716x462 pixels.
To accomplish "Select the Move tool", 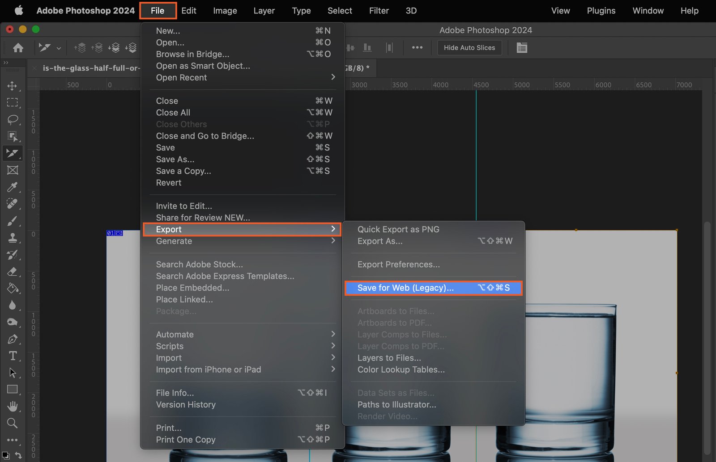I will 12,86.
